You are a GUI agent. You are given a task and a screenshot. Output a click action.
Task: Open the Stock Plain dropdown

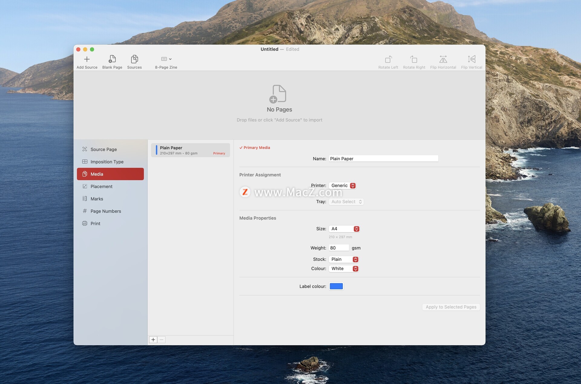pyautogui.click(x=344, y=259)
